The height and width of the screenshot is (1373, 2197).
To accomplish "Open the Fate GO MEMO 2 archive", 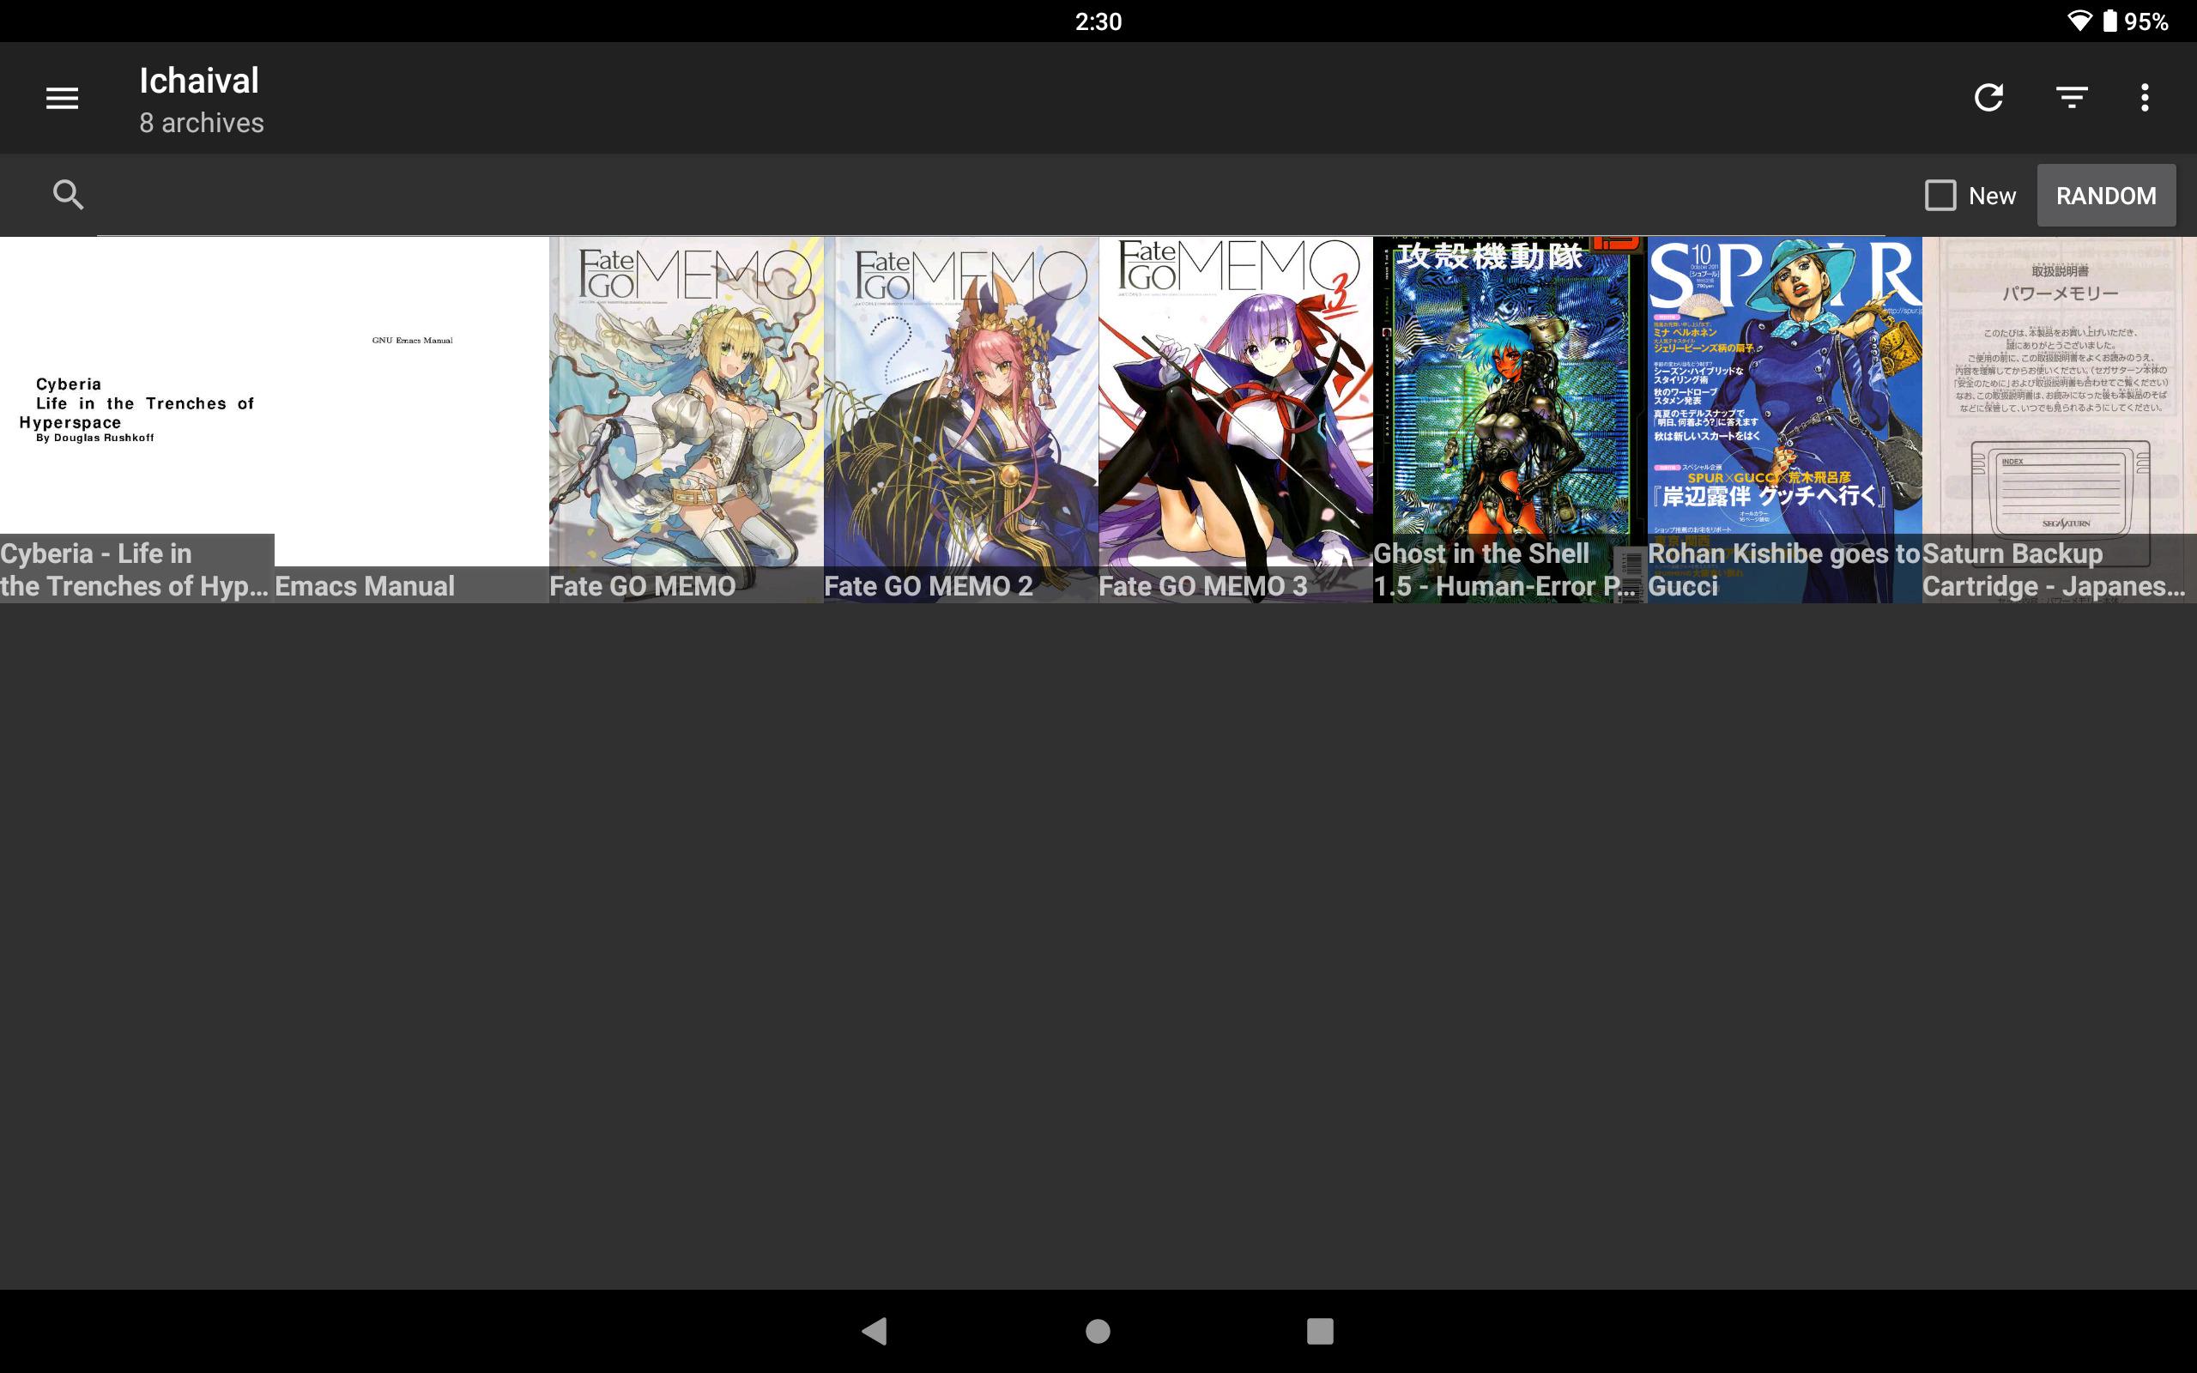I will pyautogui.click(x=960, y=419).
